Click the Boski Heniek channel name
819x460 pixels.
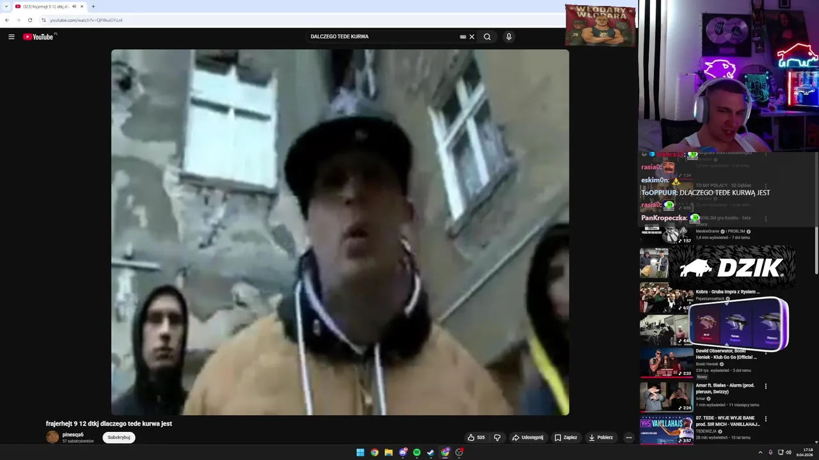[x=707, y=364]
